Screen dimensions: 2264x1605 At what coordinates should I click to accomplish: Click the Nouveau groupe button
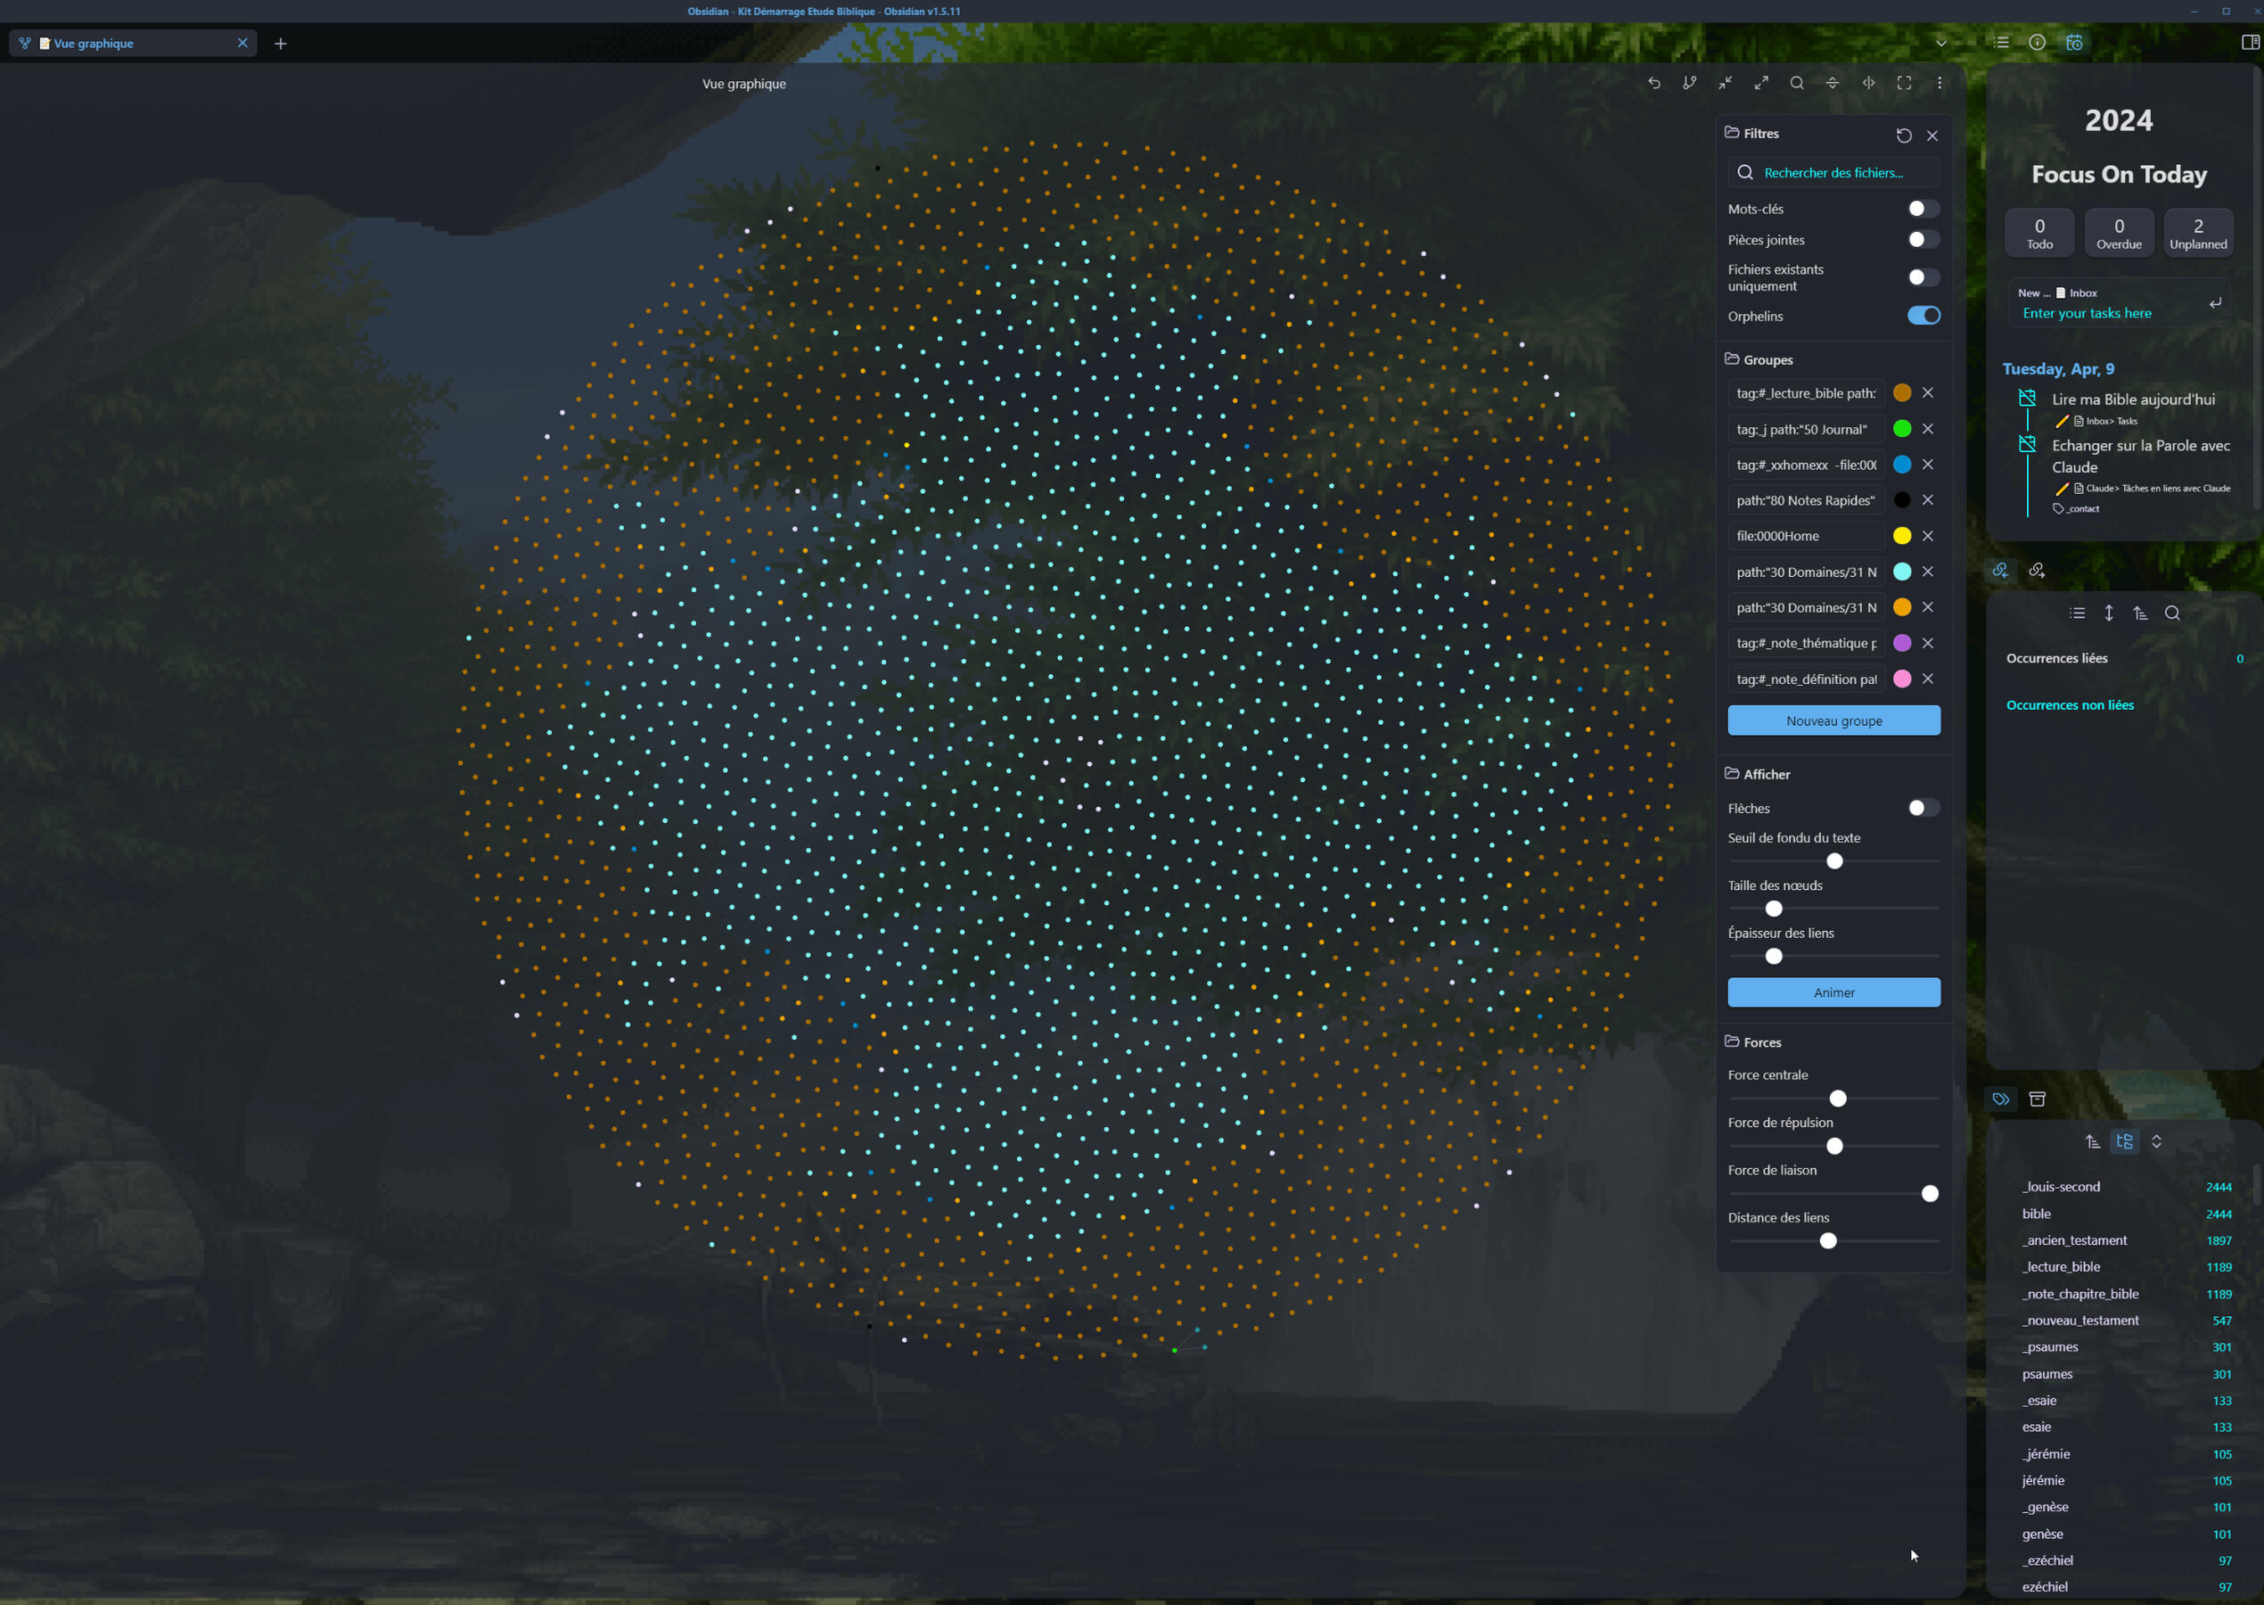tap(1833, 720)
